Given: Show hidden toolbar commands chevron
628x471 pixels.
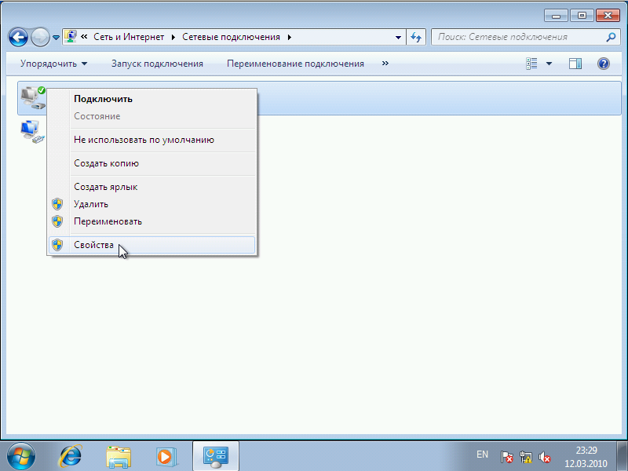Looking at the screenshot, I should point(385,64).
